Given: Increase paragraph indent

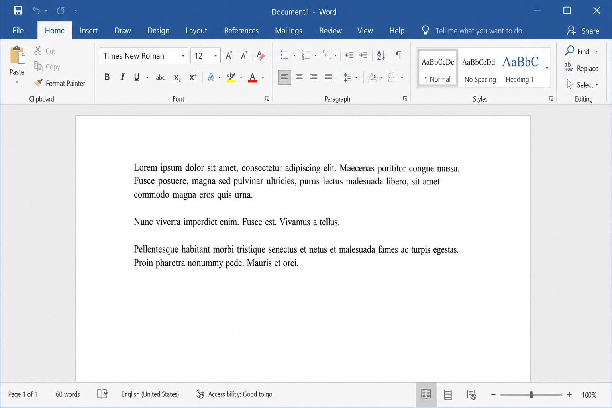Looking at the screenshot, I should (x=363, y=55).
